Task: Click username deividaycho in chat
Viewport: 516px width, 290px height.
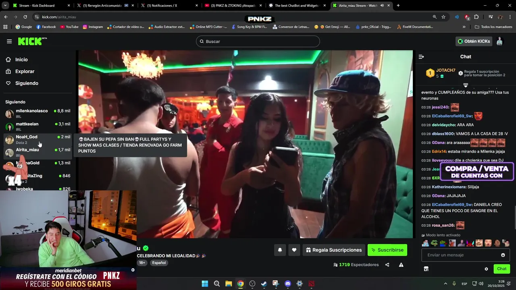Action: coord(443,125)
